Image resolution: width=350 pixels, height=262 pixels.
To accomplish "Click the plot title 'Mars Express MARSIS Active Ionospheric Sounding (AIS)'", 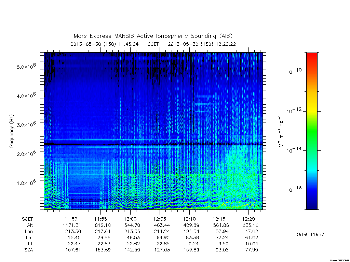I will [153, 36].
